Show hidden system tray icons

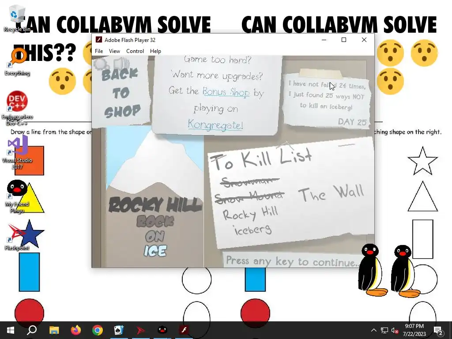(x=373, y=330)
